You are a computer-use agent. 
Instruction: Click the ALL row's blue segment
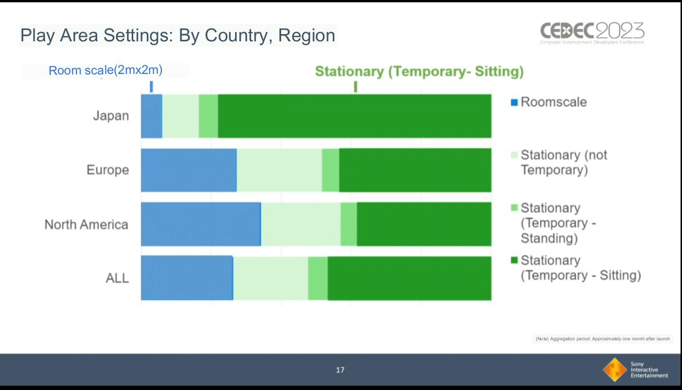187,278
